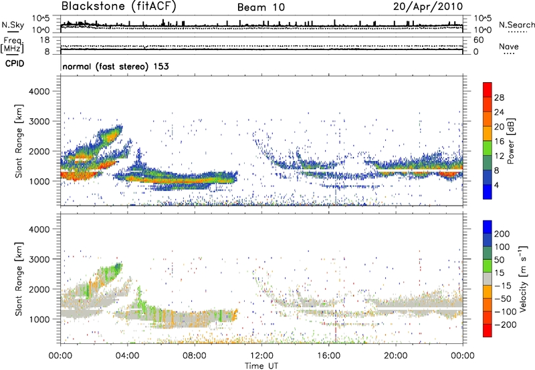The height and width of the screenshot is (370, 535).
Task: Click the dotted line sample under Nave
Action: coord(509,53)
